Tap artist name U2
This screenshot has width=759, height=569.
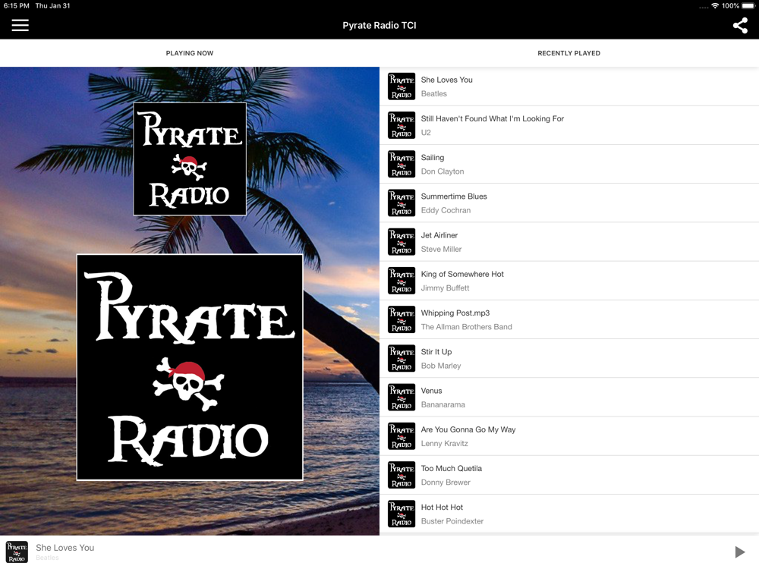(426, 133)
